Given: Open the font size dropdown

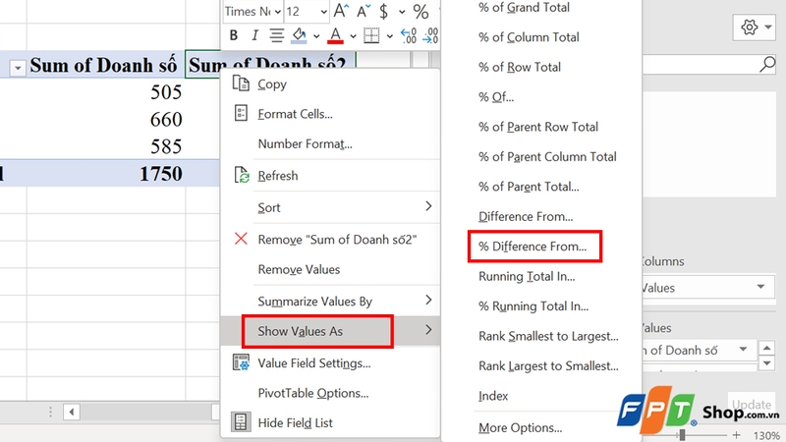Looking at the screenshot, I should [324, 12].
